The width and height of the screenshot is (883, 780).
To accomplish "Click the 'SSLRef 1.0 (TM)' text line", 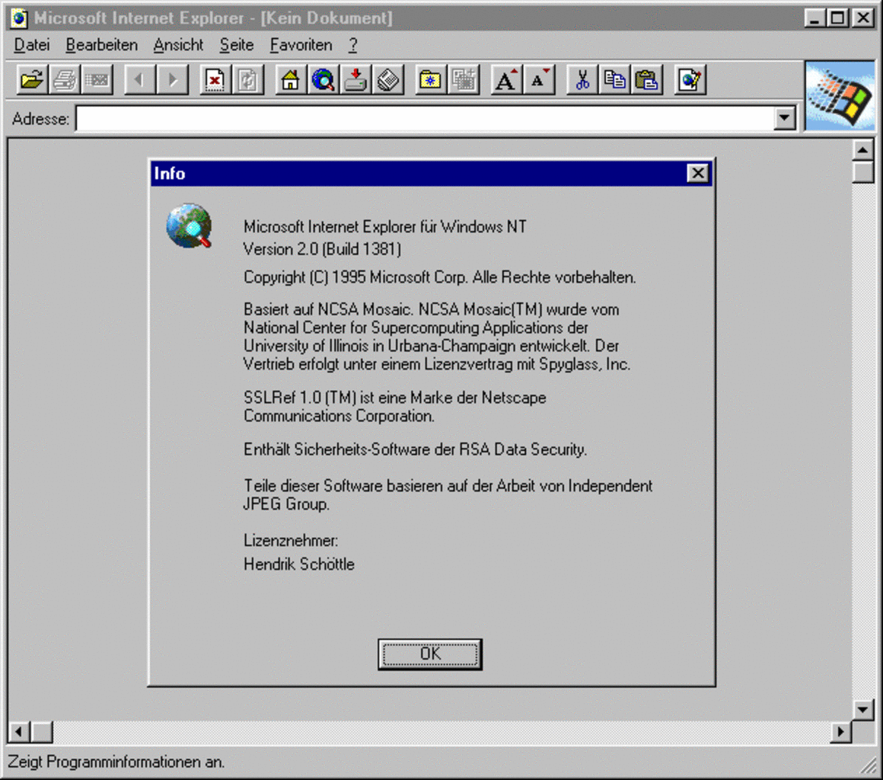I will pos(395,398).
